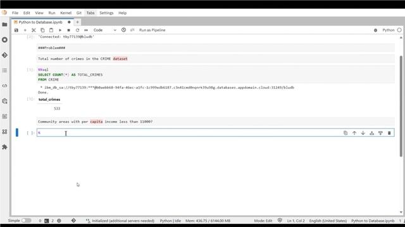Open a new launcher tab with plus button
The image size is (405, 227).
(77, 22)
